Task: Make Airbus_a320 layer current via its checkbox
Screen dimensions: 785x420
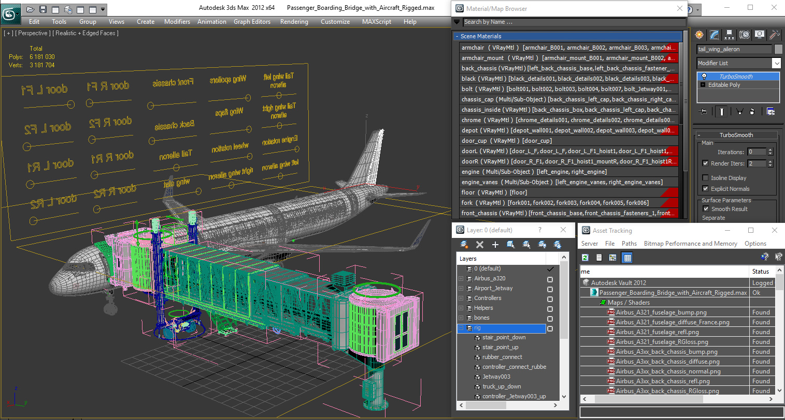Action: 550,279
